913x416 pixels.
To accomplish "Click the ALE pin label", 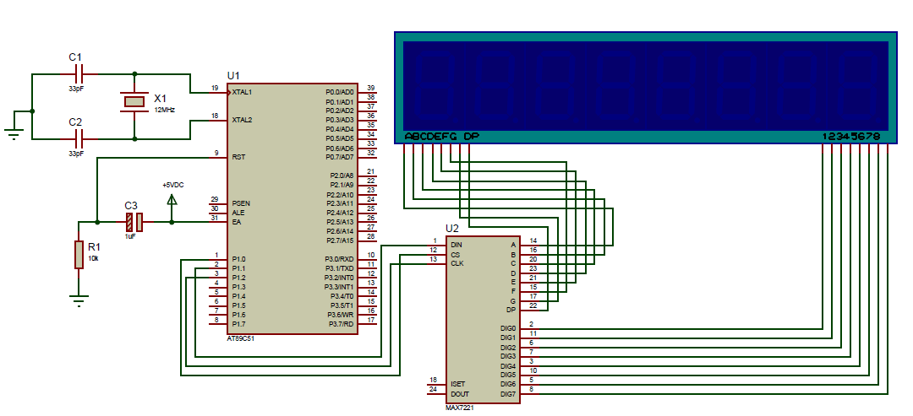I will (238, 213).
